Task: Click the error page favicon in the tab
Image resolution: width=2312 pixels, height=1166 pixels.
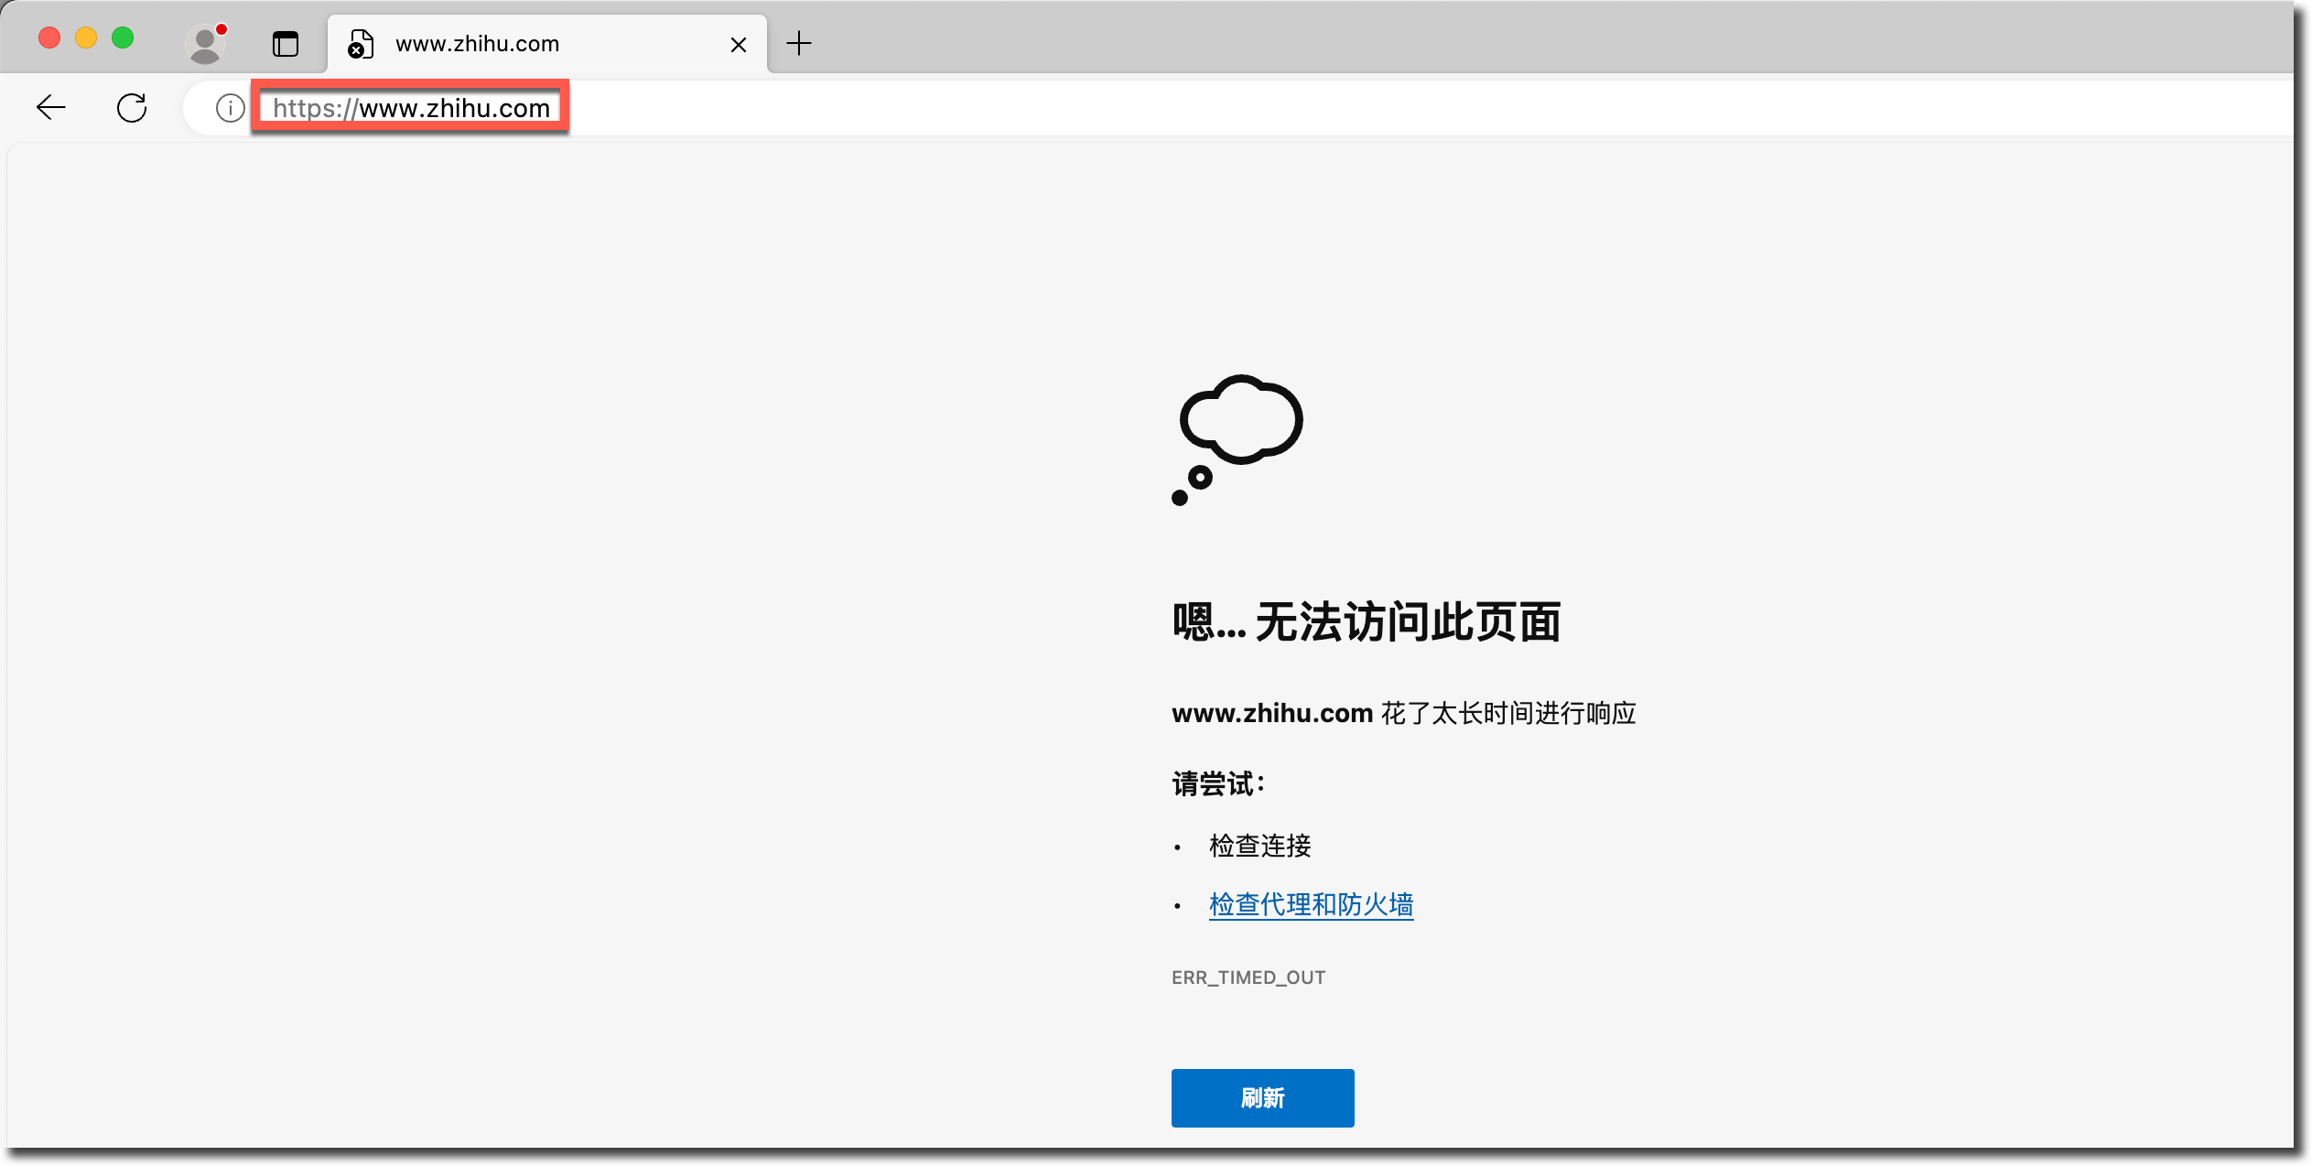Action: coord(361,44)
